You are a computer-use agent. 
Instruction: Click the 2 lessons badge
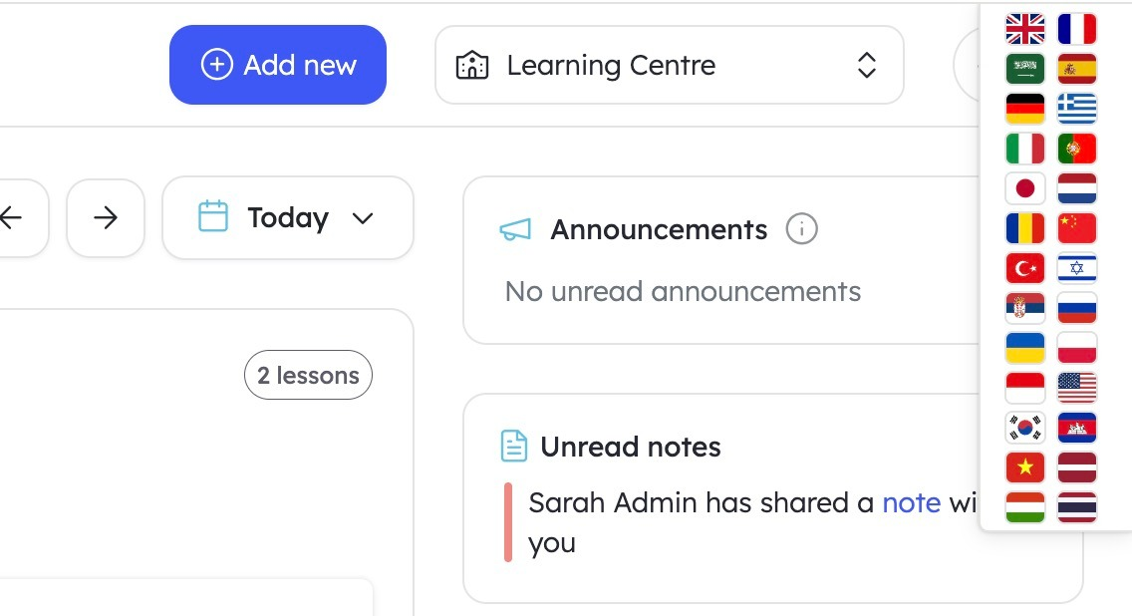[x=308, y=375]
